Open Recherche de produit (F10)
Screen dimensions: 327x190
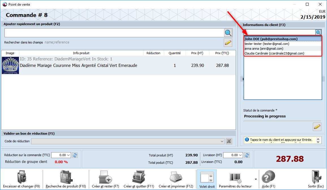(x=66, y=180)
